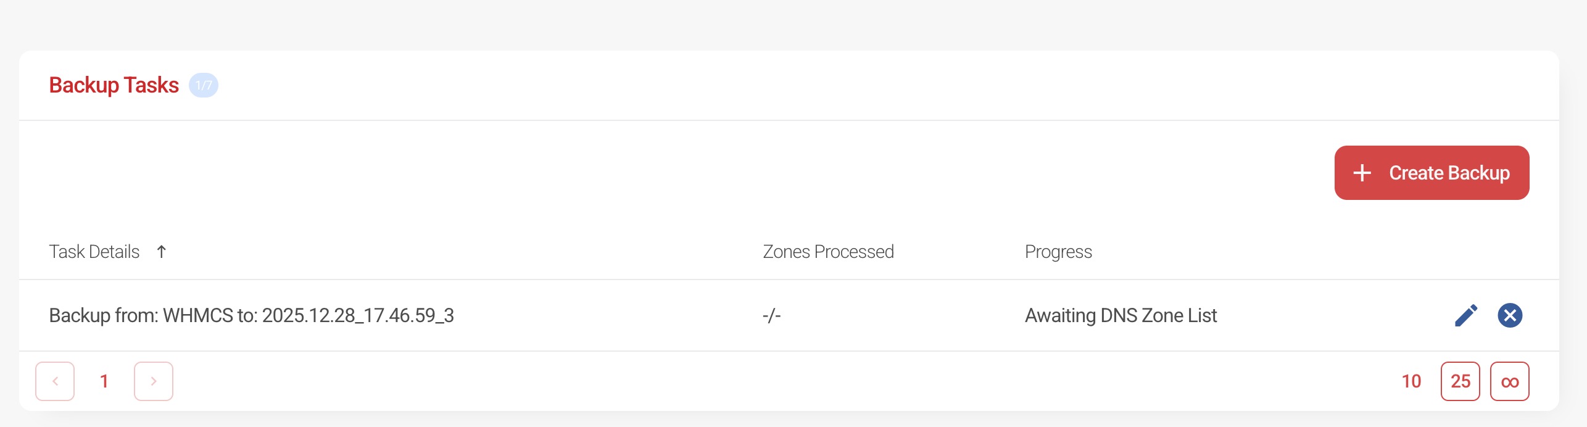Go to the previous page of tasks
The width and height of the screenshot is (1587, 427).
point(55,381)
